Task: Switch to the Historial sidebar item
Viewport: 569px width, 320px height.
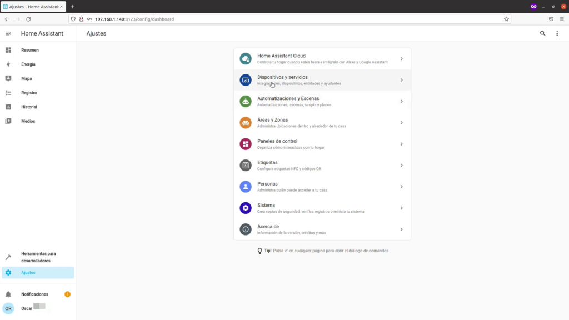Action: 28,107
